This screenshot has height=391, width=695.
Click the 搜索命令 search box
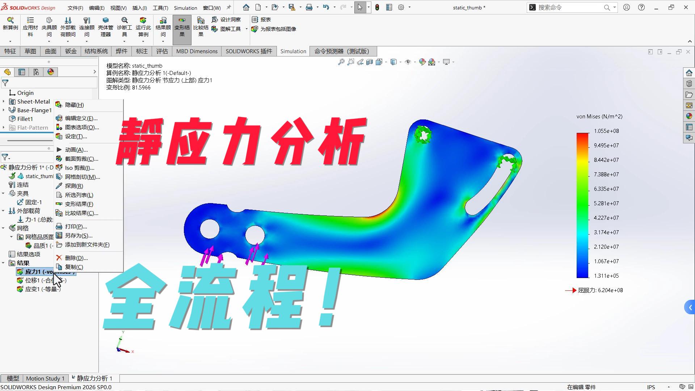568,7
